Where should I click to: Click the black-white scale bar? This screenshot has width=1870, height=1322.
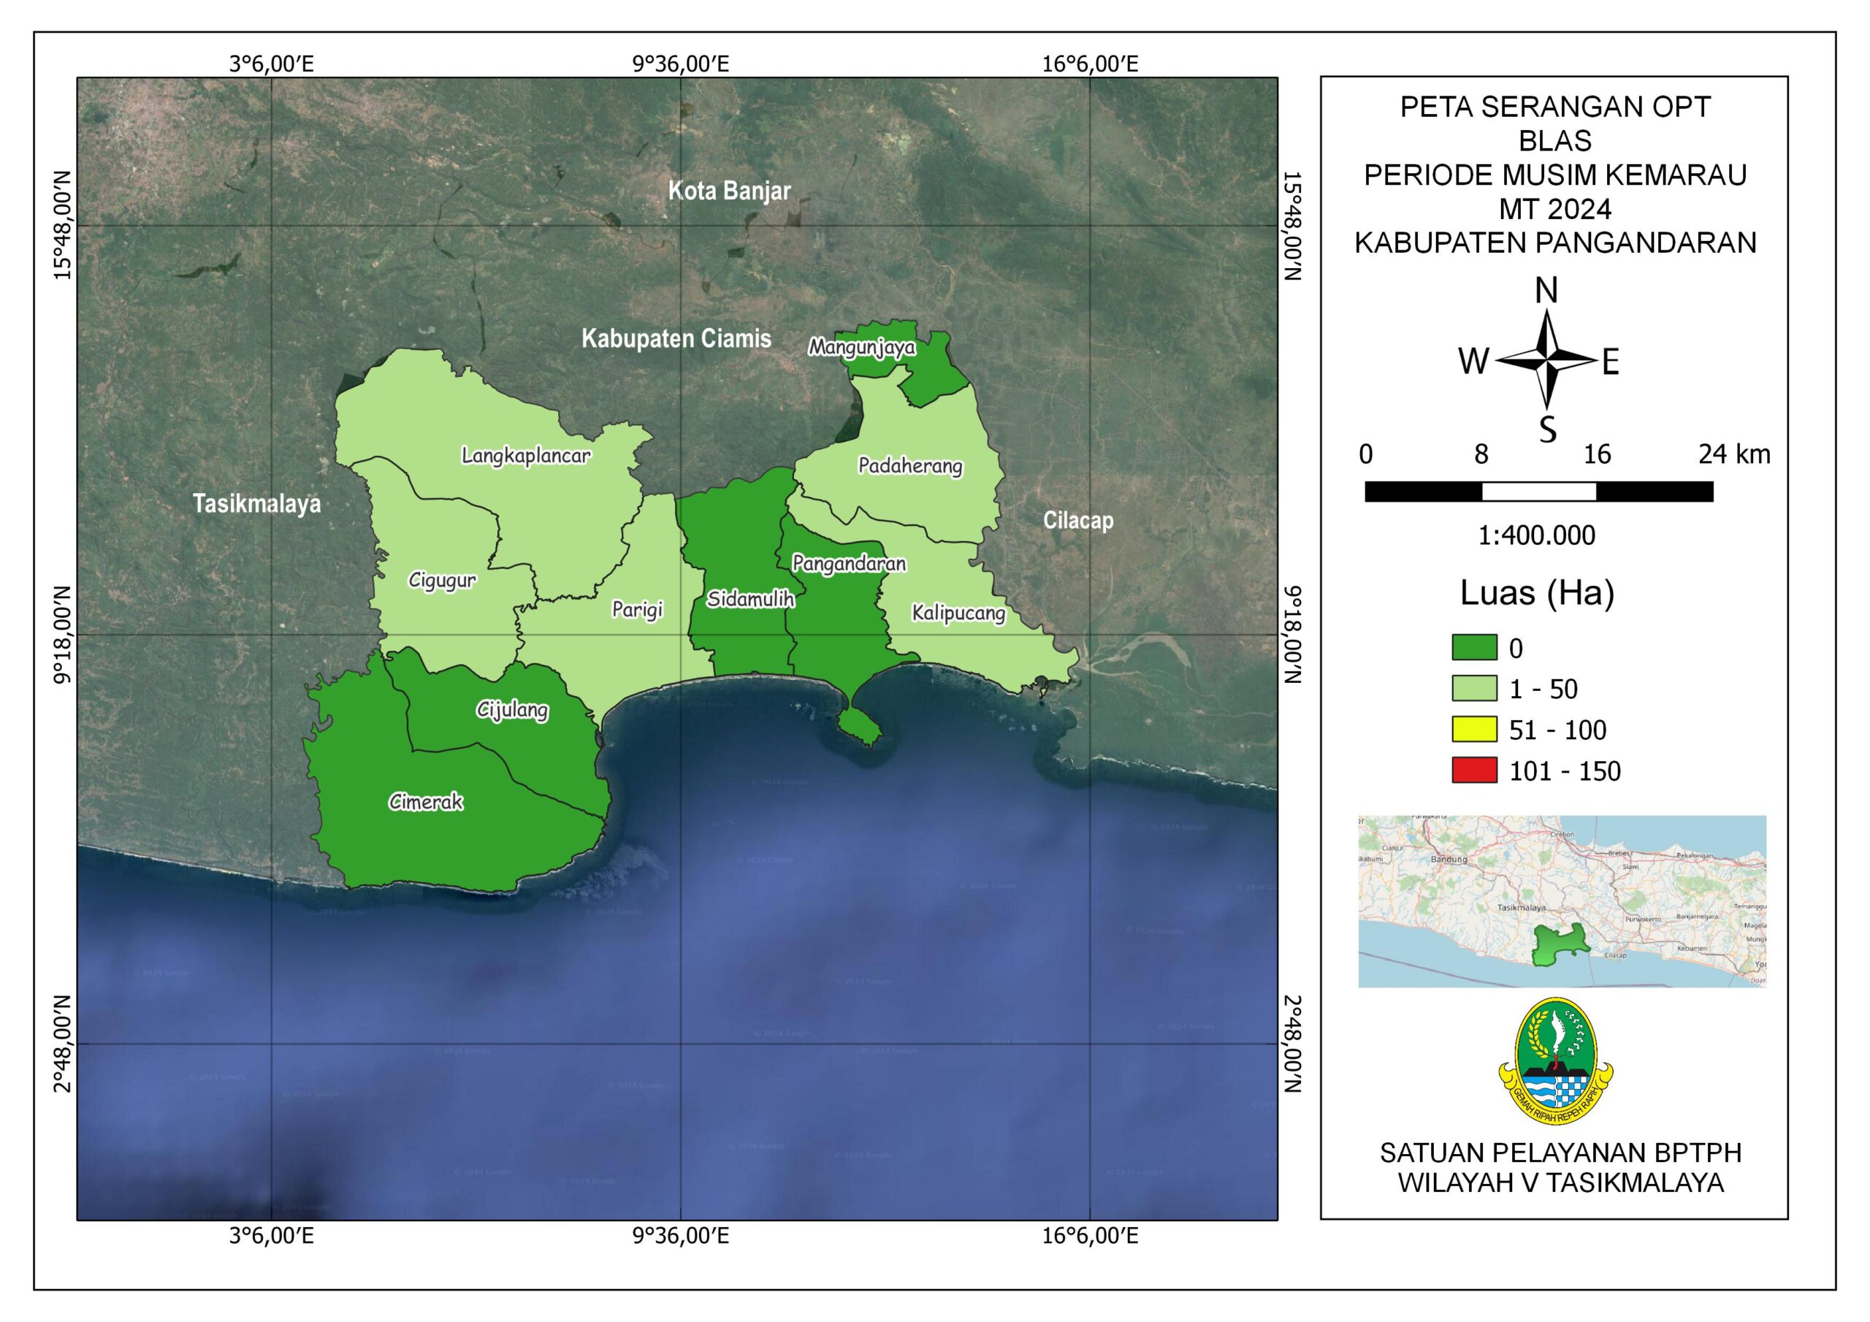pyautogui.click(x=1538, y=491)
